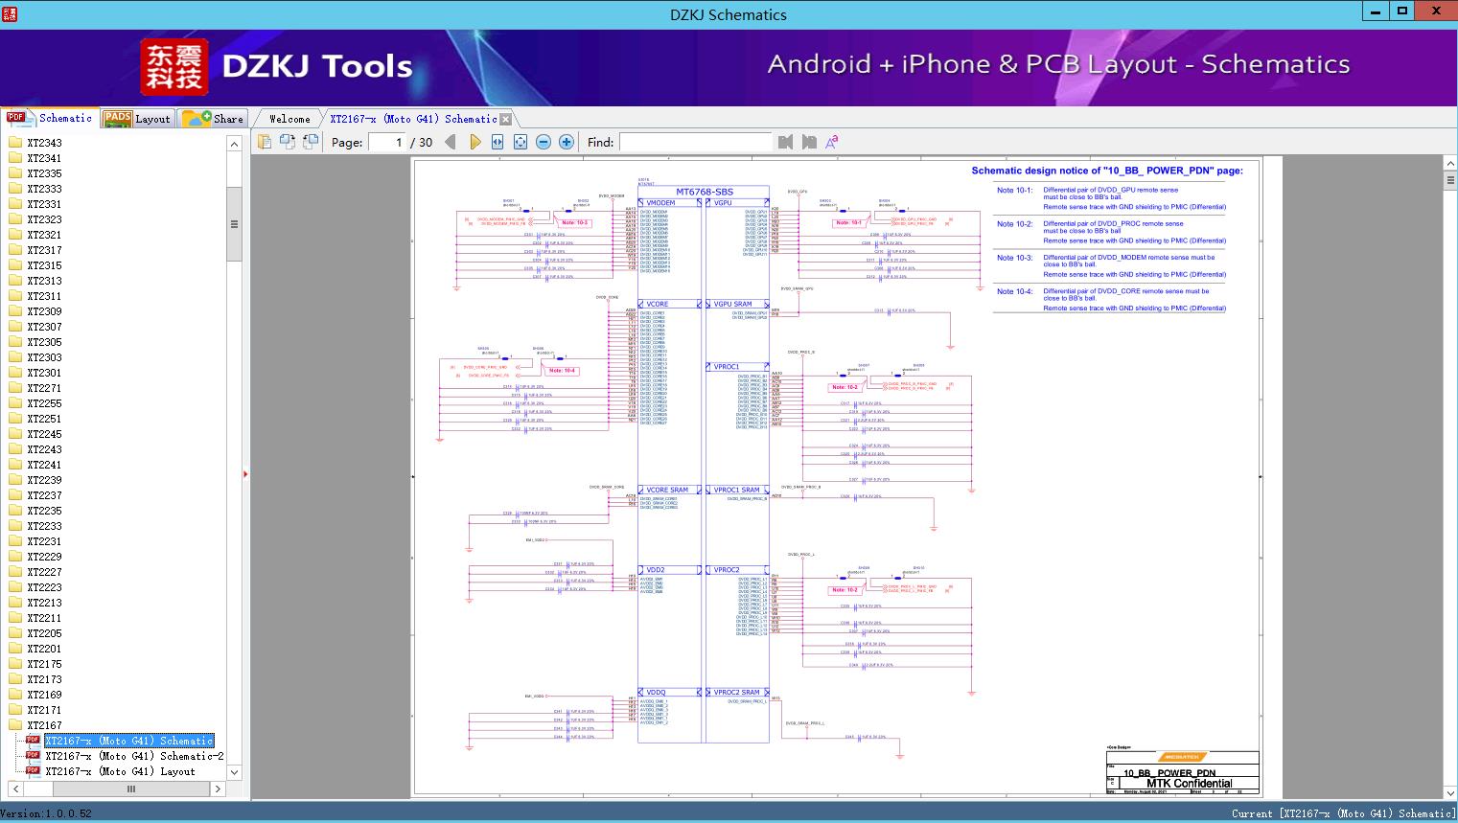Rotate the page clockwise
Screen dimensions: 1458x823
tap(311, 142)
